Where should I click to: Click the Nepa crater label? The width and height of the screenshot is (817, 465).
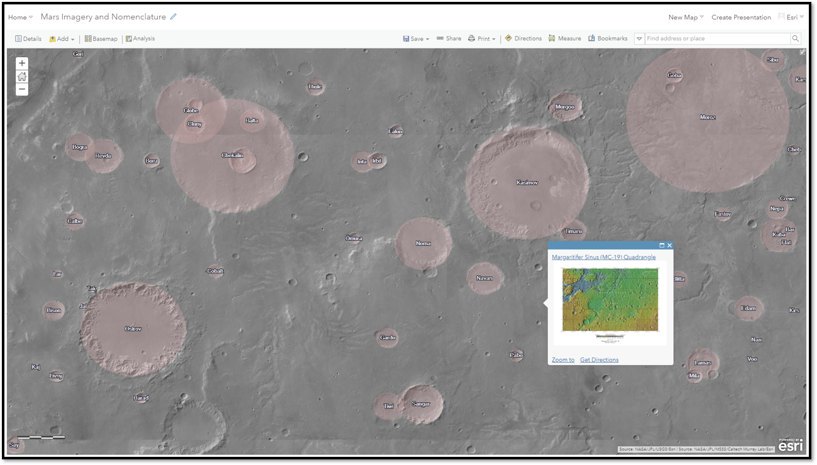pyautogui.click(x=777, y=209)
